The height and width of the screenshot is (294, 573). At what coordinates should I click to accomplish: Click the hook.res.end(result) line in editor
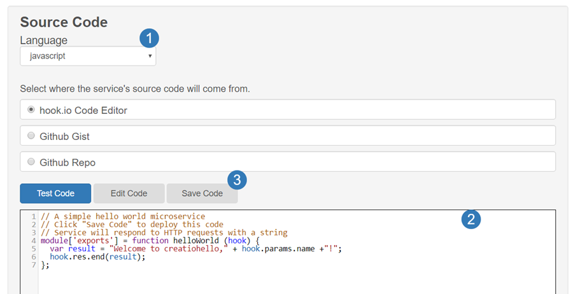[97, 257]
